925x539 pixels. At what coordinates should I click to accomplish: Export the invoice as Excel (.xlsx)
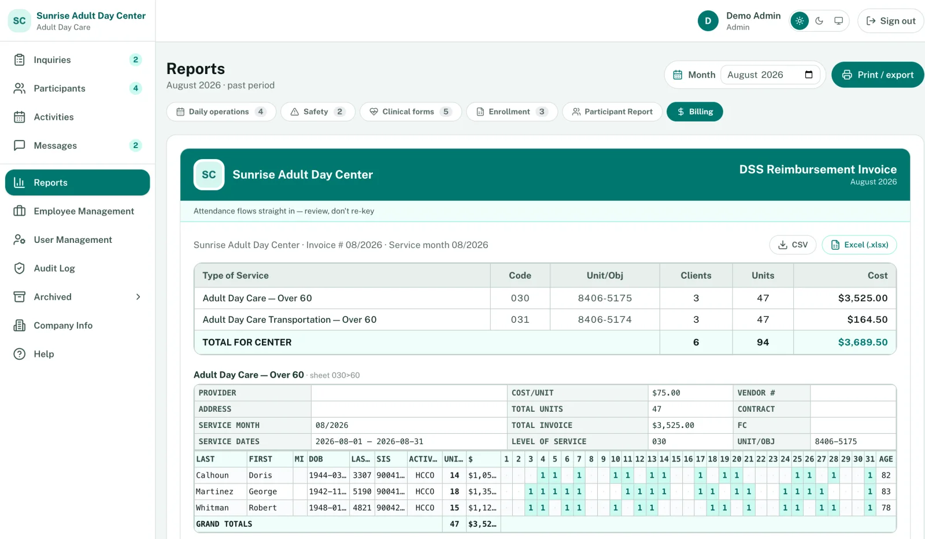click(859, 245)
